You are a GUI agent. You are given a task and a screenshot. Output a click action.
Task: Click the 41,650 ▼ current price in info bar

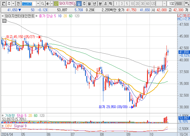coord(14,10)
